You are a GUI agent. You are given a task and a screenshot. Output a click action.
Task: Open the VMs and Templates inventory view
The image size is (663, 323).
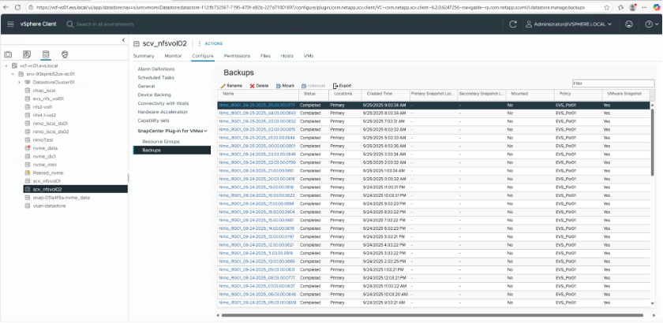click(27, 54)
